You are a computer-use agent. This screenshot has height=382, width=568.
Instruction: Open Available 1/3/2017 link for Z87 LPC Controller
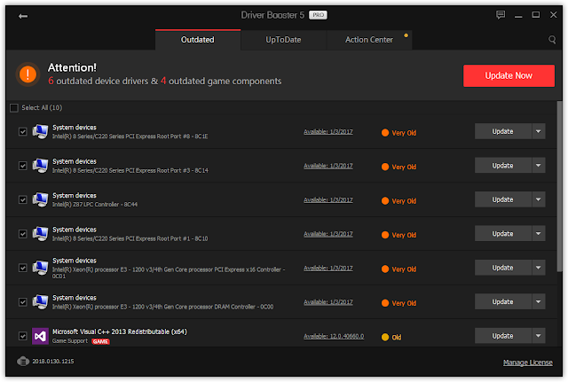328,199
